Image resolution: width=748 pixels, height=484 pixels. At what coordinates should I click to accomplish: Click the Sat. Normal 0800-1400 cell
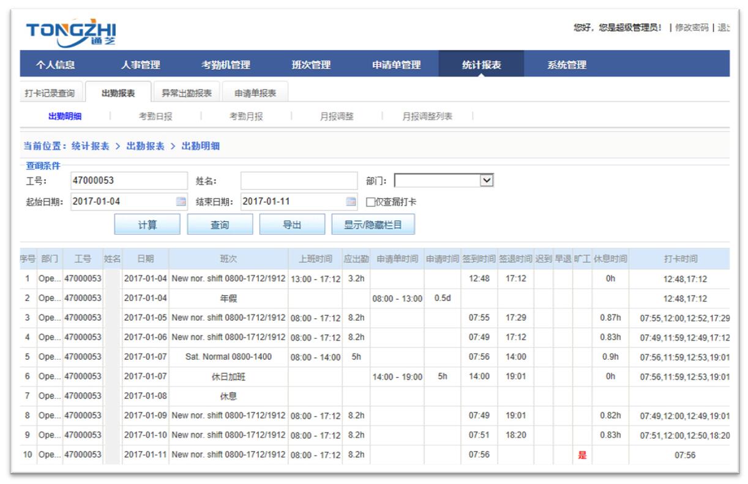228,357
